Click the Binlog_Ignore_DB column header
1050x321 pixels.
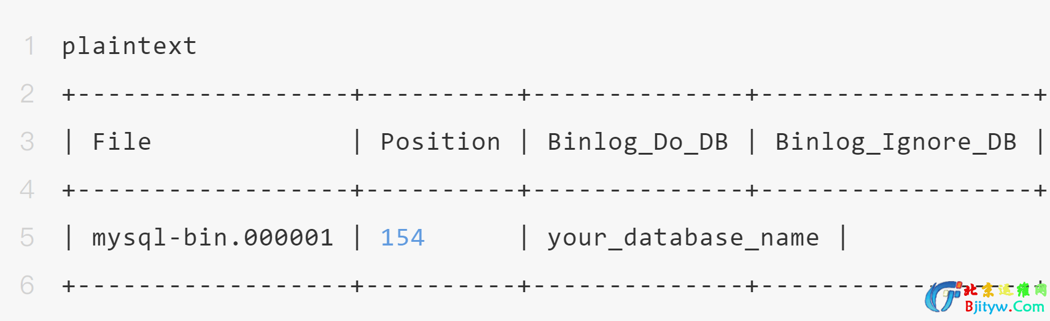(895, 142)
